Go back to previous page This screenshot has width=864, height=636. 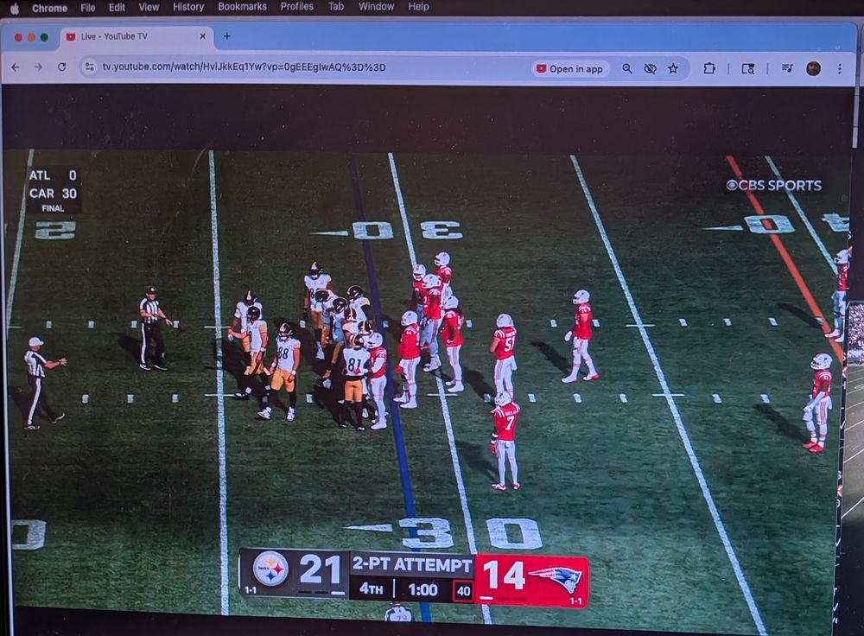[16, 67]
